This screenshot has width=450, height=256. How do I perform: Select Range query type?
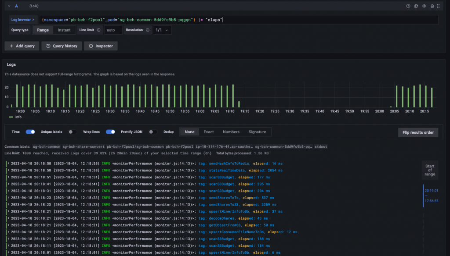pos(43,30)
